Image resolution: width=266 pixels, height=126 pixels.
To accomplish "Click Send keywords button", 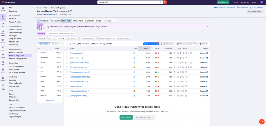I will coord(151,44).
